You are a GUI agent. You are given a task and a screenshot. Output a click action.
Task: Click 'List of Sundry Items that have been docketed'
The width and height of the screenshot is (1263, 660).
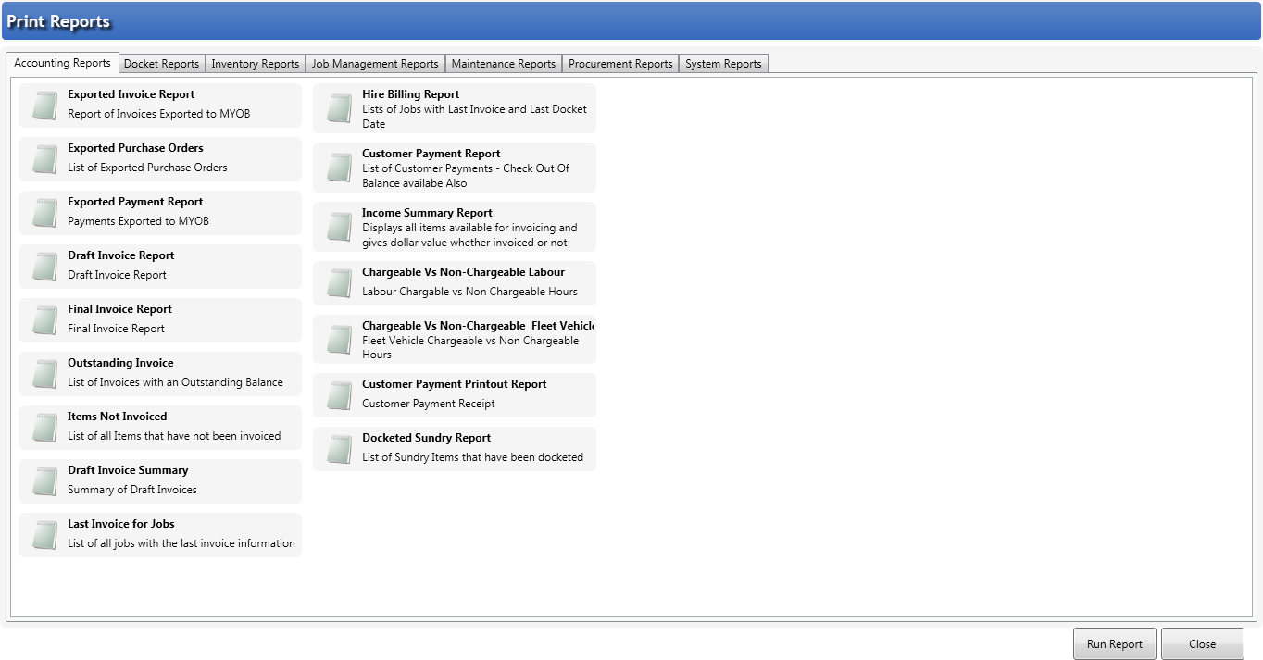pos(473,457)
